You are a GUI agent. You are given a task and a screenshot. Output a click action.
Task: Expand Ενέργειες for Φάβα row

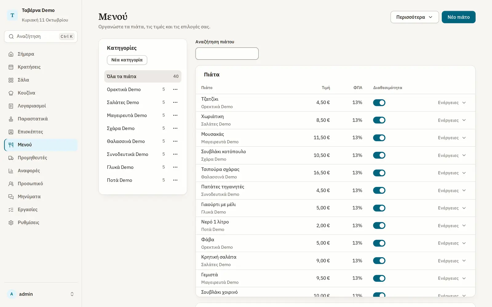tap(452, 243)
